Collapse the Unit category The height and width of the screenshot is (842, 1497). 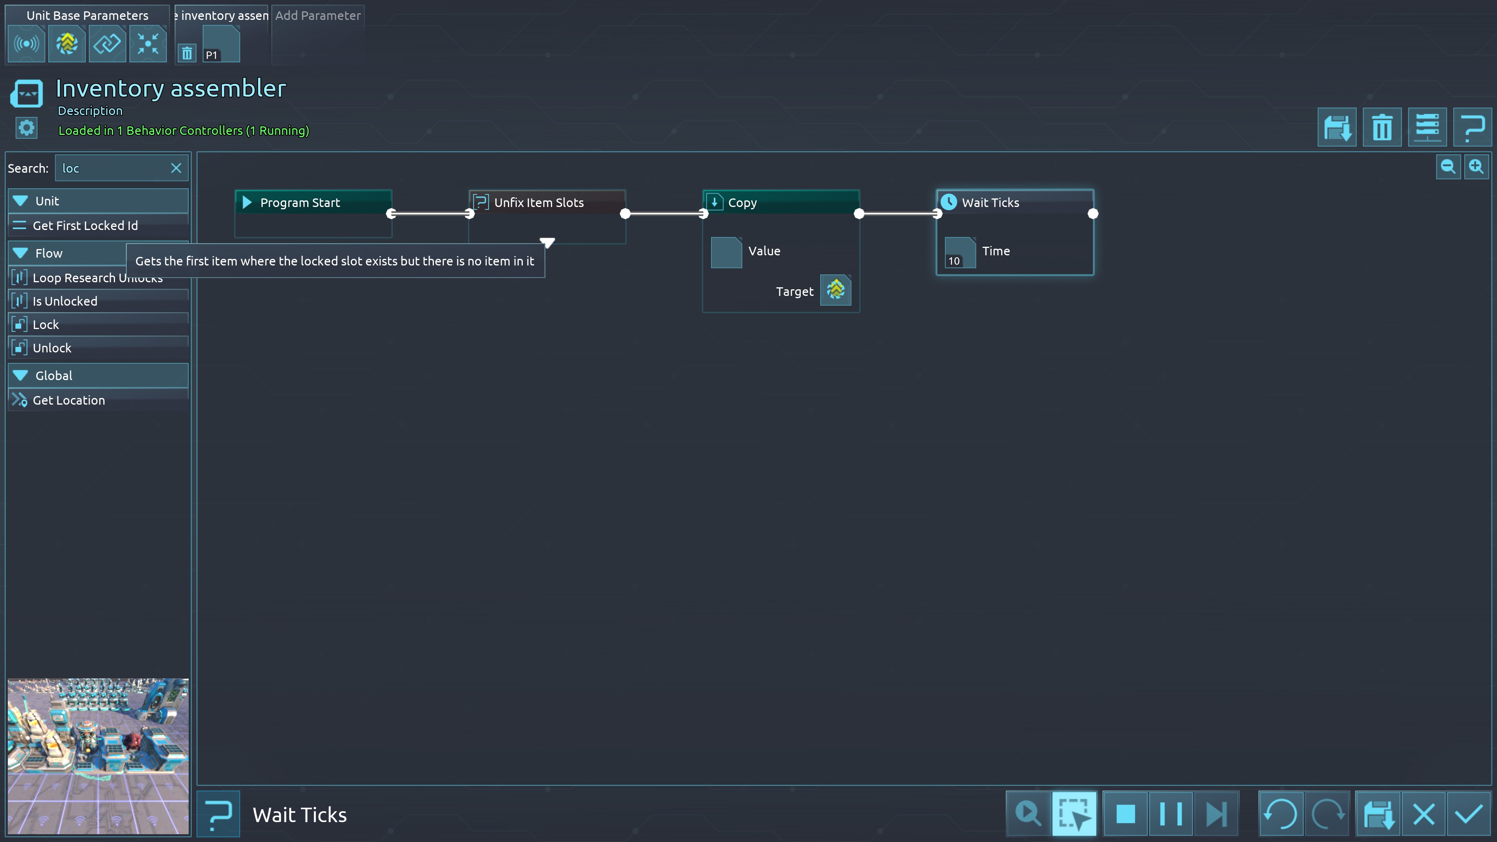coord(21,201)
